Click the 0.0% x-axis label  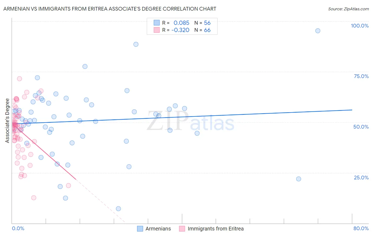[18, 228]
